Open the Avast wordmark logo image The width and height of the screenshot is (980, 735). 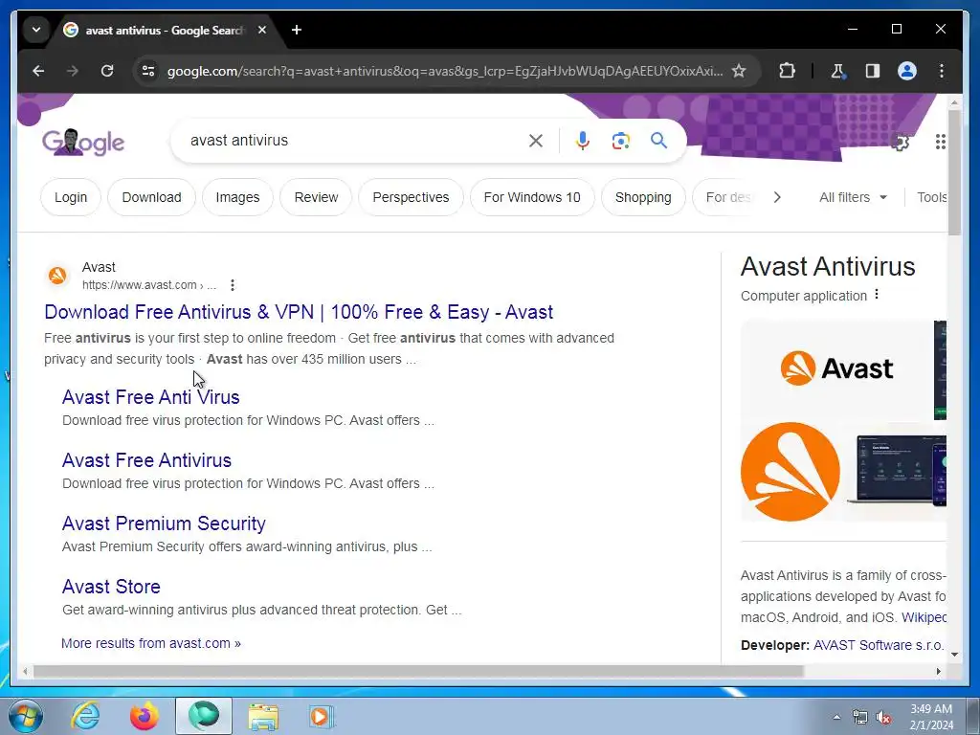tap(836, 368)
